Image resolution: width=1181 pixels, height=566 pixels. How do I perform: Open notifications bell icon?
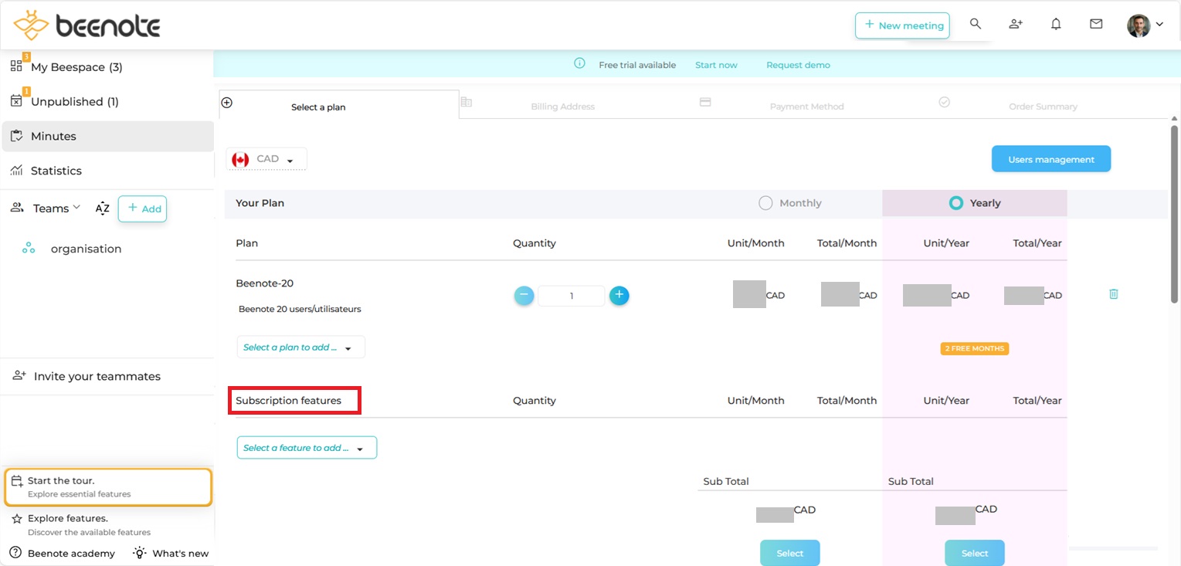tap(1056, 24)
